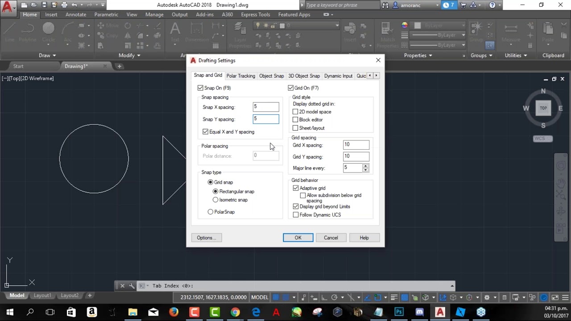
Task: Click the Grid X spacing input field
Action: (x=356, y=144)
